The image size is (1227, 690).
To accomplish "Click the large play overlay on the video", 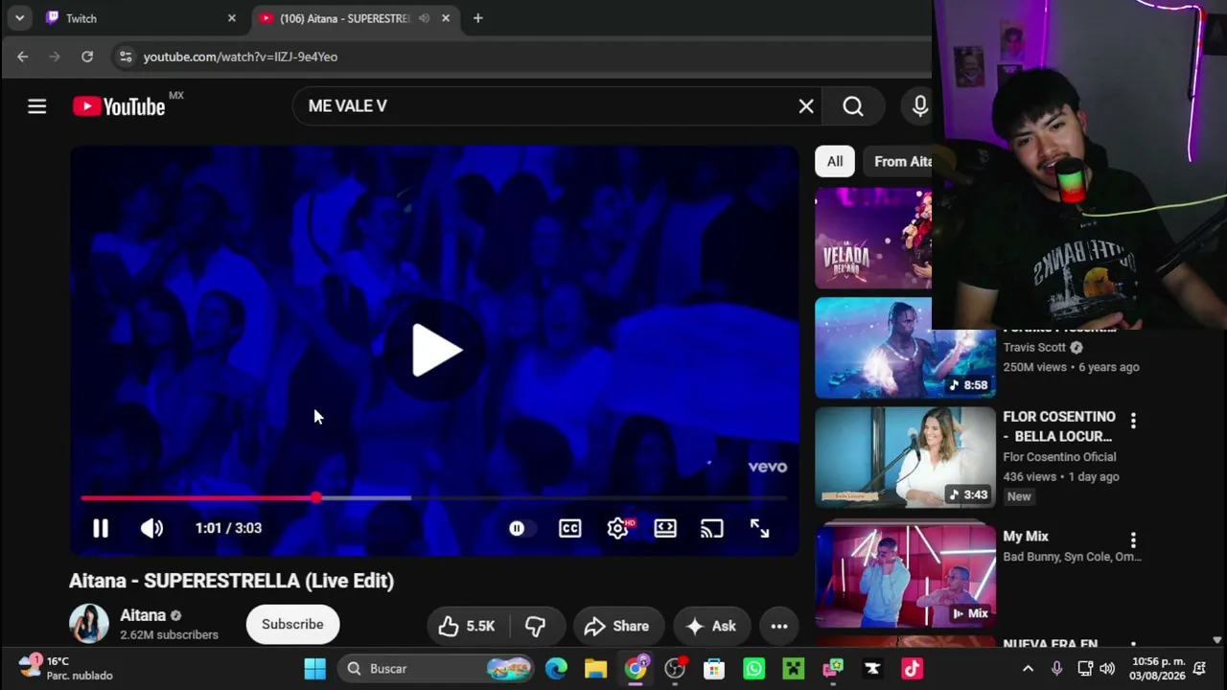I will click(436, 351).
